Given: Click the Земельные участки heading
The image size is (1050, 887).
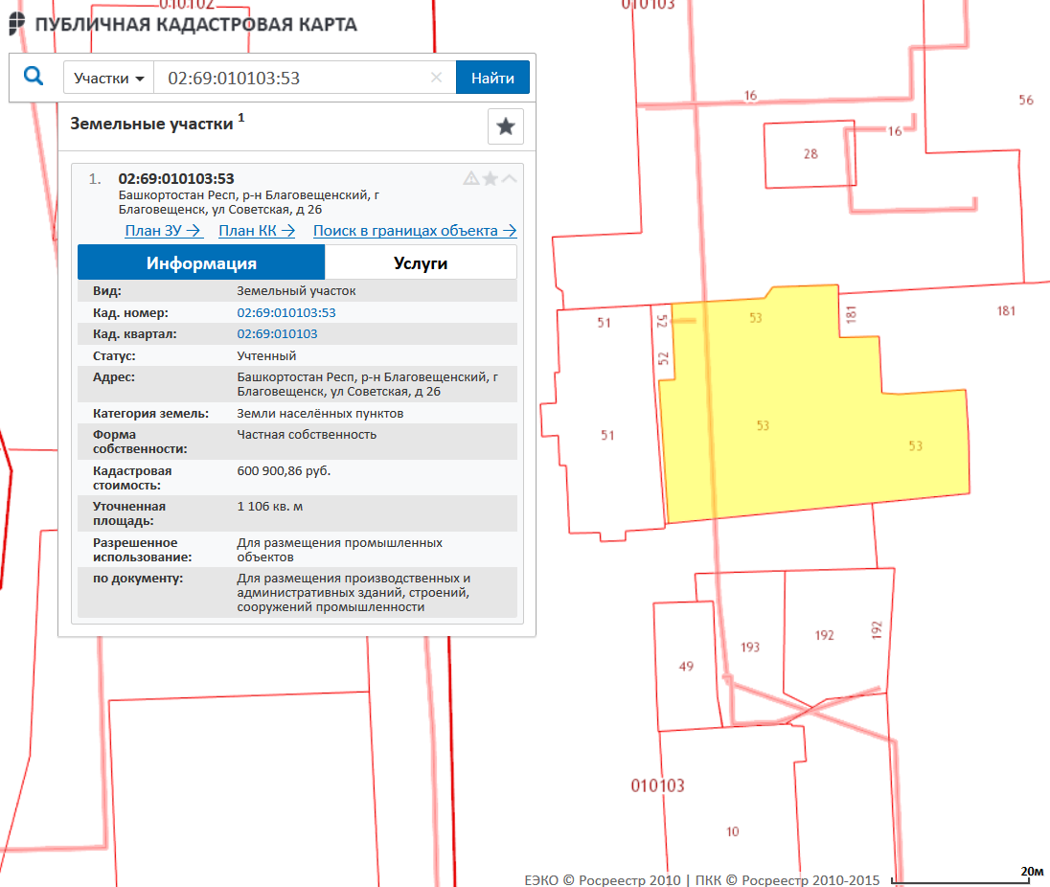Looking at the screenshot, I should 151,124.
